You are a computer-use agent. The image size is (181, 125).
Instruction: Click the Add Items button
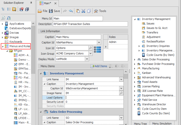[99, 66]
